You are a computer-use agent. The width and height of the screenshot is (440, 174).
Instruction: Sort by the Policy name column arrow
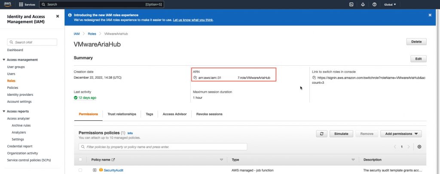coord(221,160)
